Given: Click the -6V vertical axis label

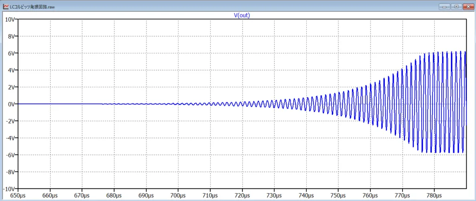Looking at the screenshot, I should (10, 155).
